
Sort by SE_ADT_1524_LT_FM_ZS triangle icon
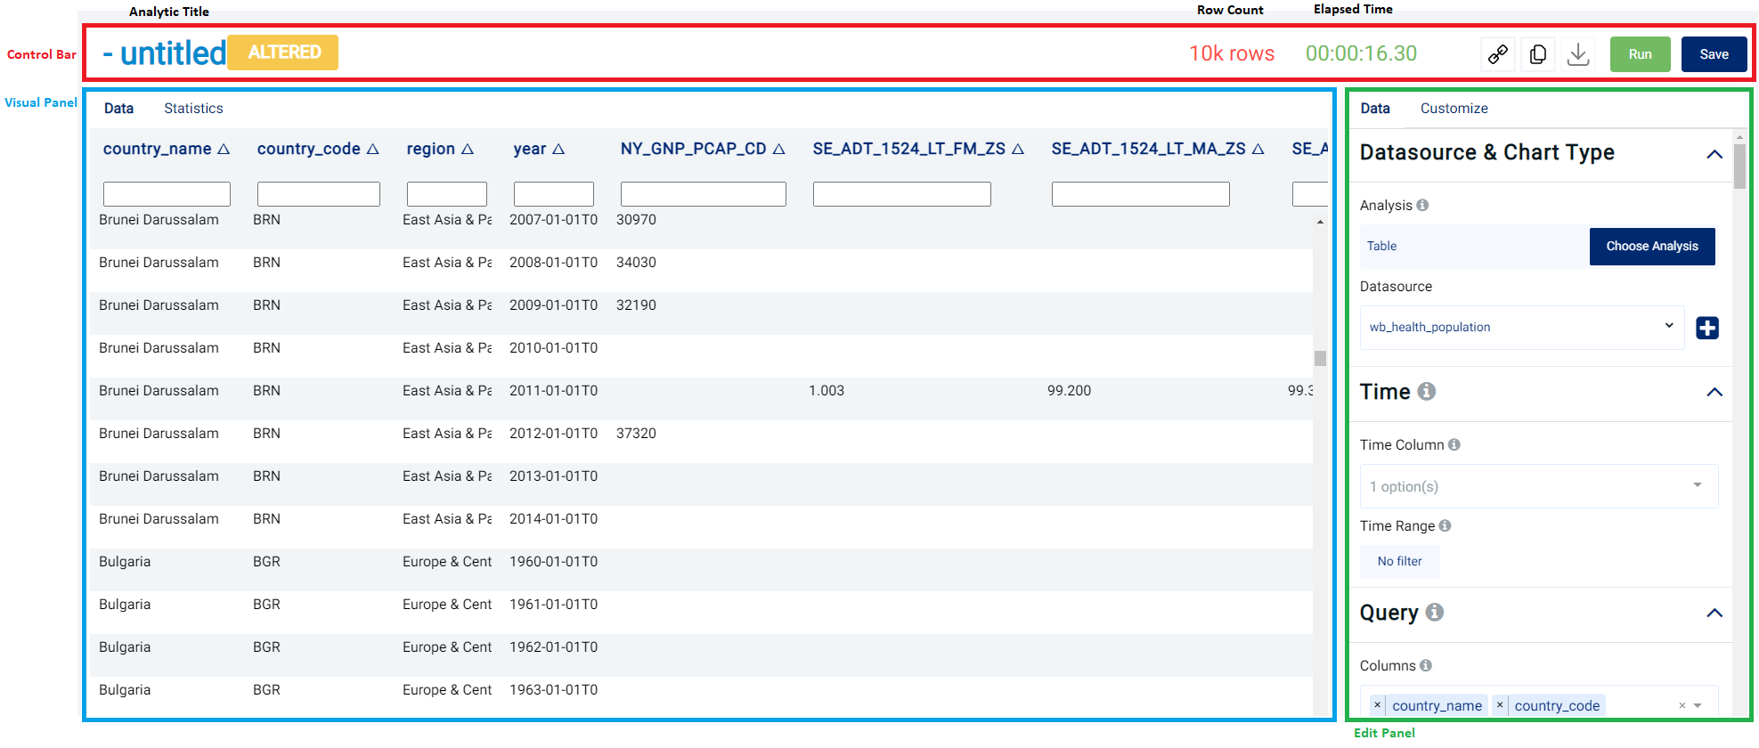[1018, 149]
